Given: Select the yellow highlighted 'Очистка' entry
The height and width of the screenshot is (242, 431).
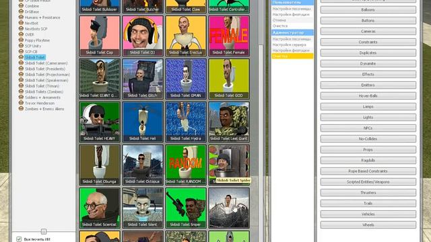Looking at the screenshot, I should point(292,56).
